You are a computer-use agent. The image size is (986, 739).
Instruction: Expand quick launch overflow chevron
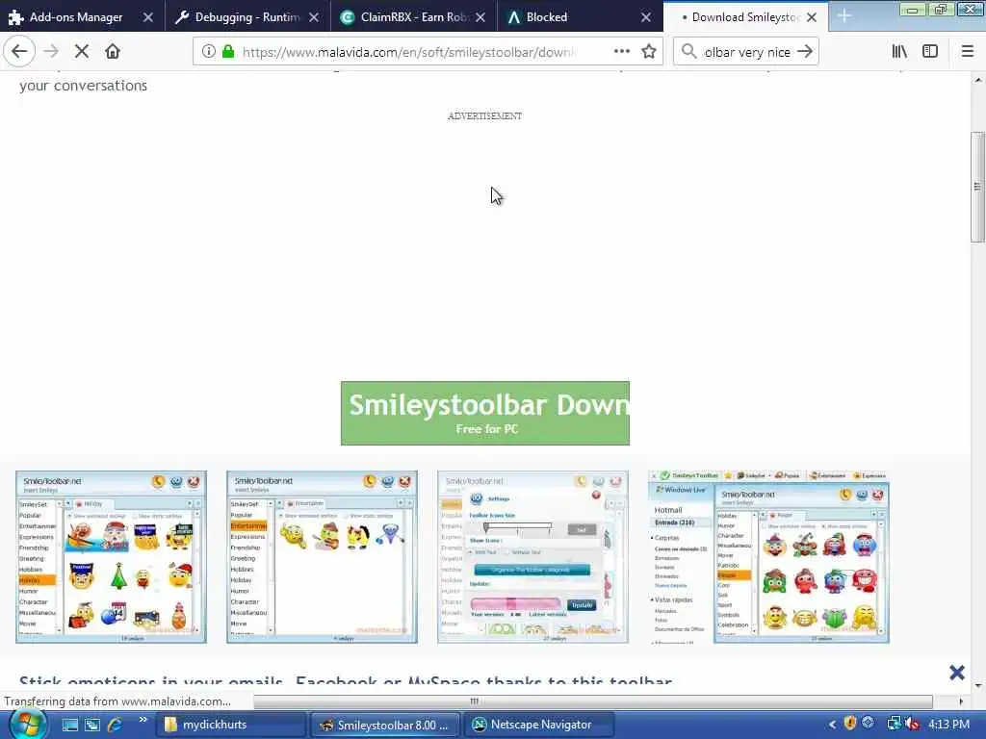pyautogui.click(x=143, y=720)
